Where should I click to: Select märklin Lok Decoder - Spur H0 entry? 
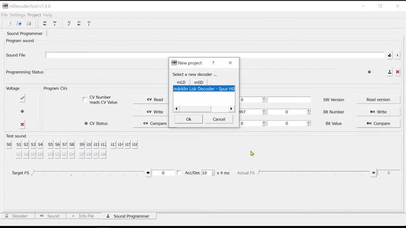(x=204, y=89)
